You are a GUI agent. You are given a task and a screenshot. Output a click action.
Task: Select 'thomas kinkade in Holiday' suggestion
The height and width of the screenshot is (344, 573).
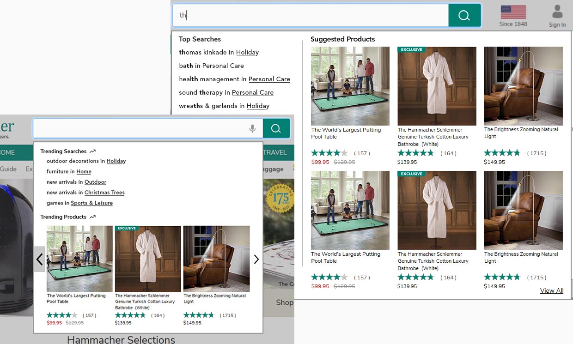[x=219, y=52]
